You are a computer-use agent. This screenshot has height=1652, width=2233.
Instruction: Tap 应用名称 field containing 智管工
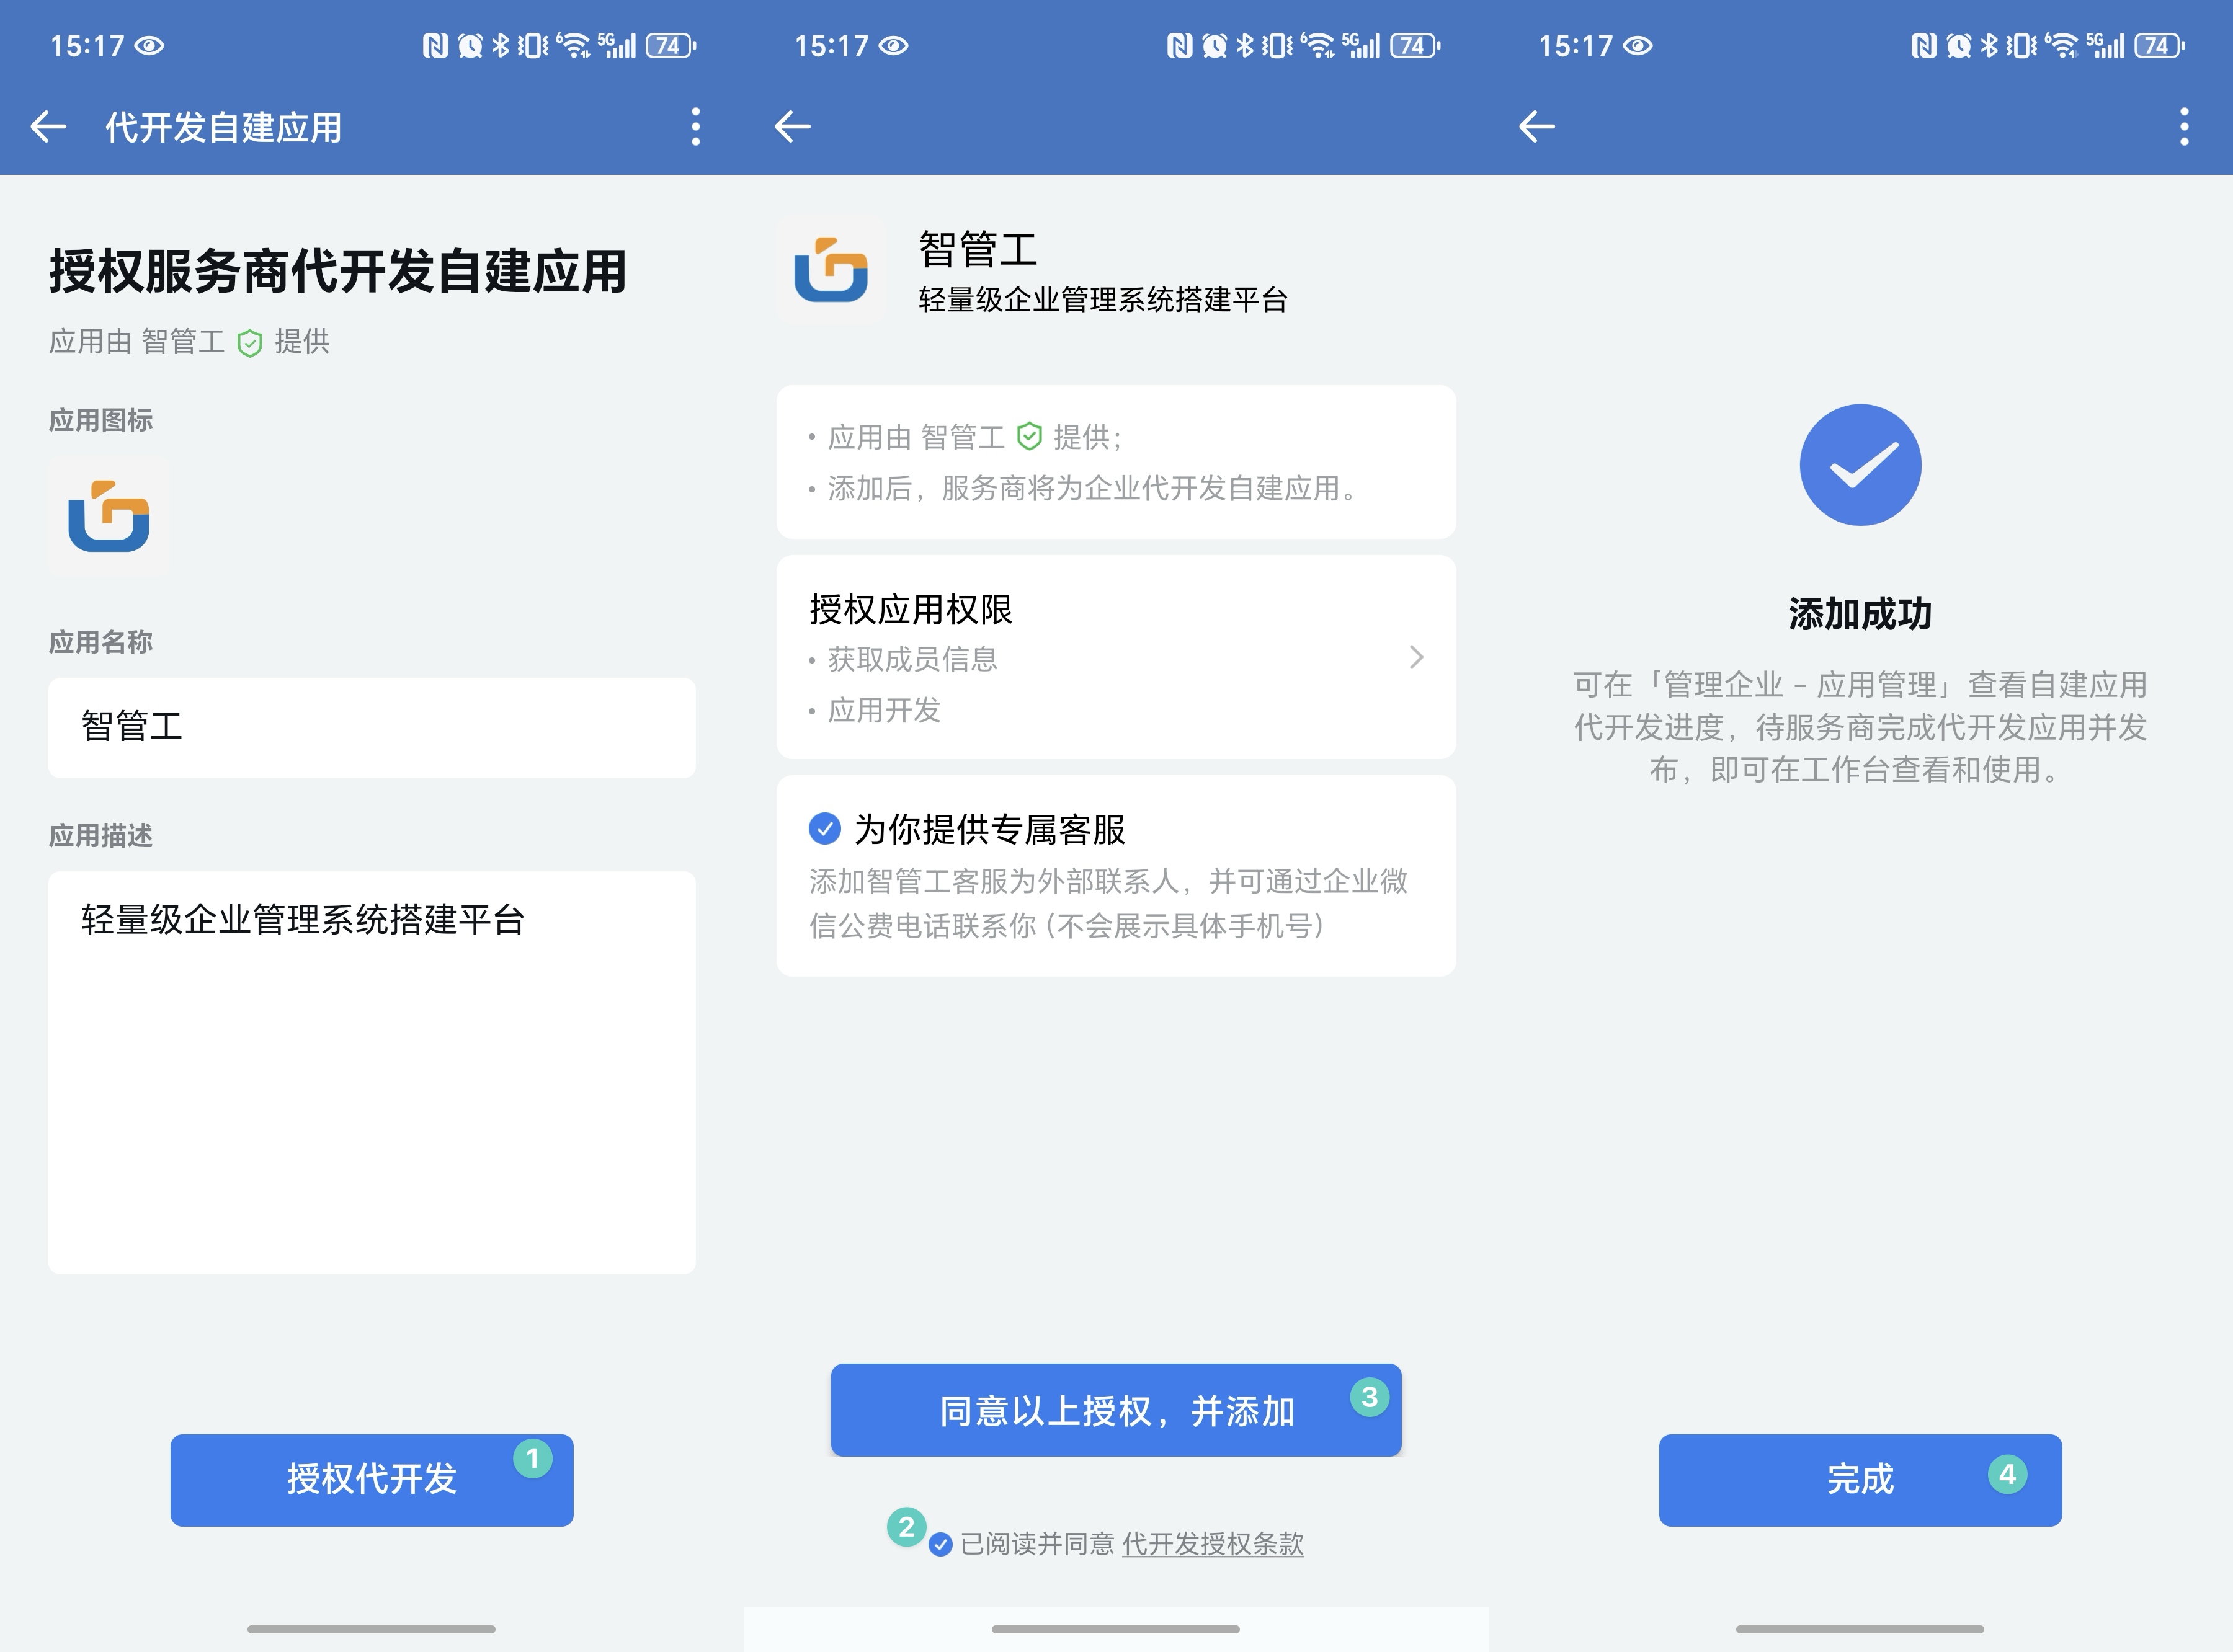[371, 727]
